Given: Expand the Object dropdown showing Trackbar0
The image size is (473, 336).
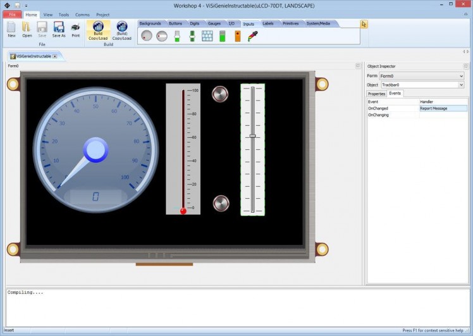Looking at the screenshot, I should pyautogui.click(x=461, y=85).
